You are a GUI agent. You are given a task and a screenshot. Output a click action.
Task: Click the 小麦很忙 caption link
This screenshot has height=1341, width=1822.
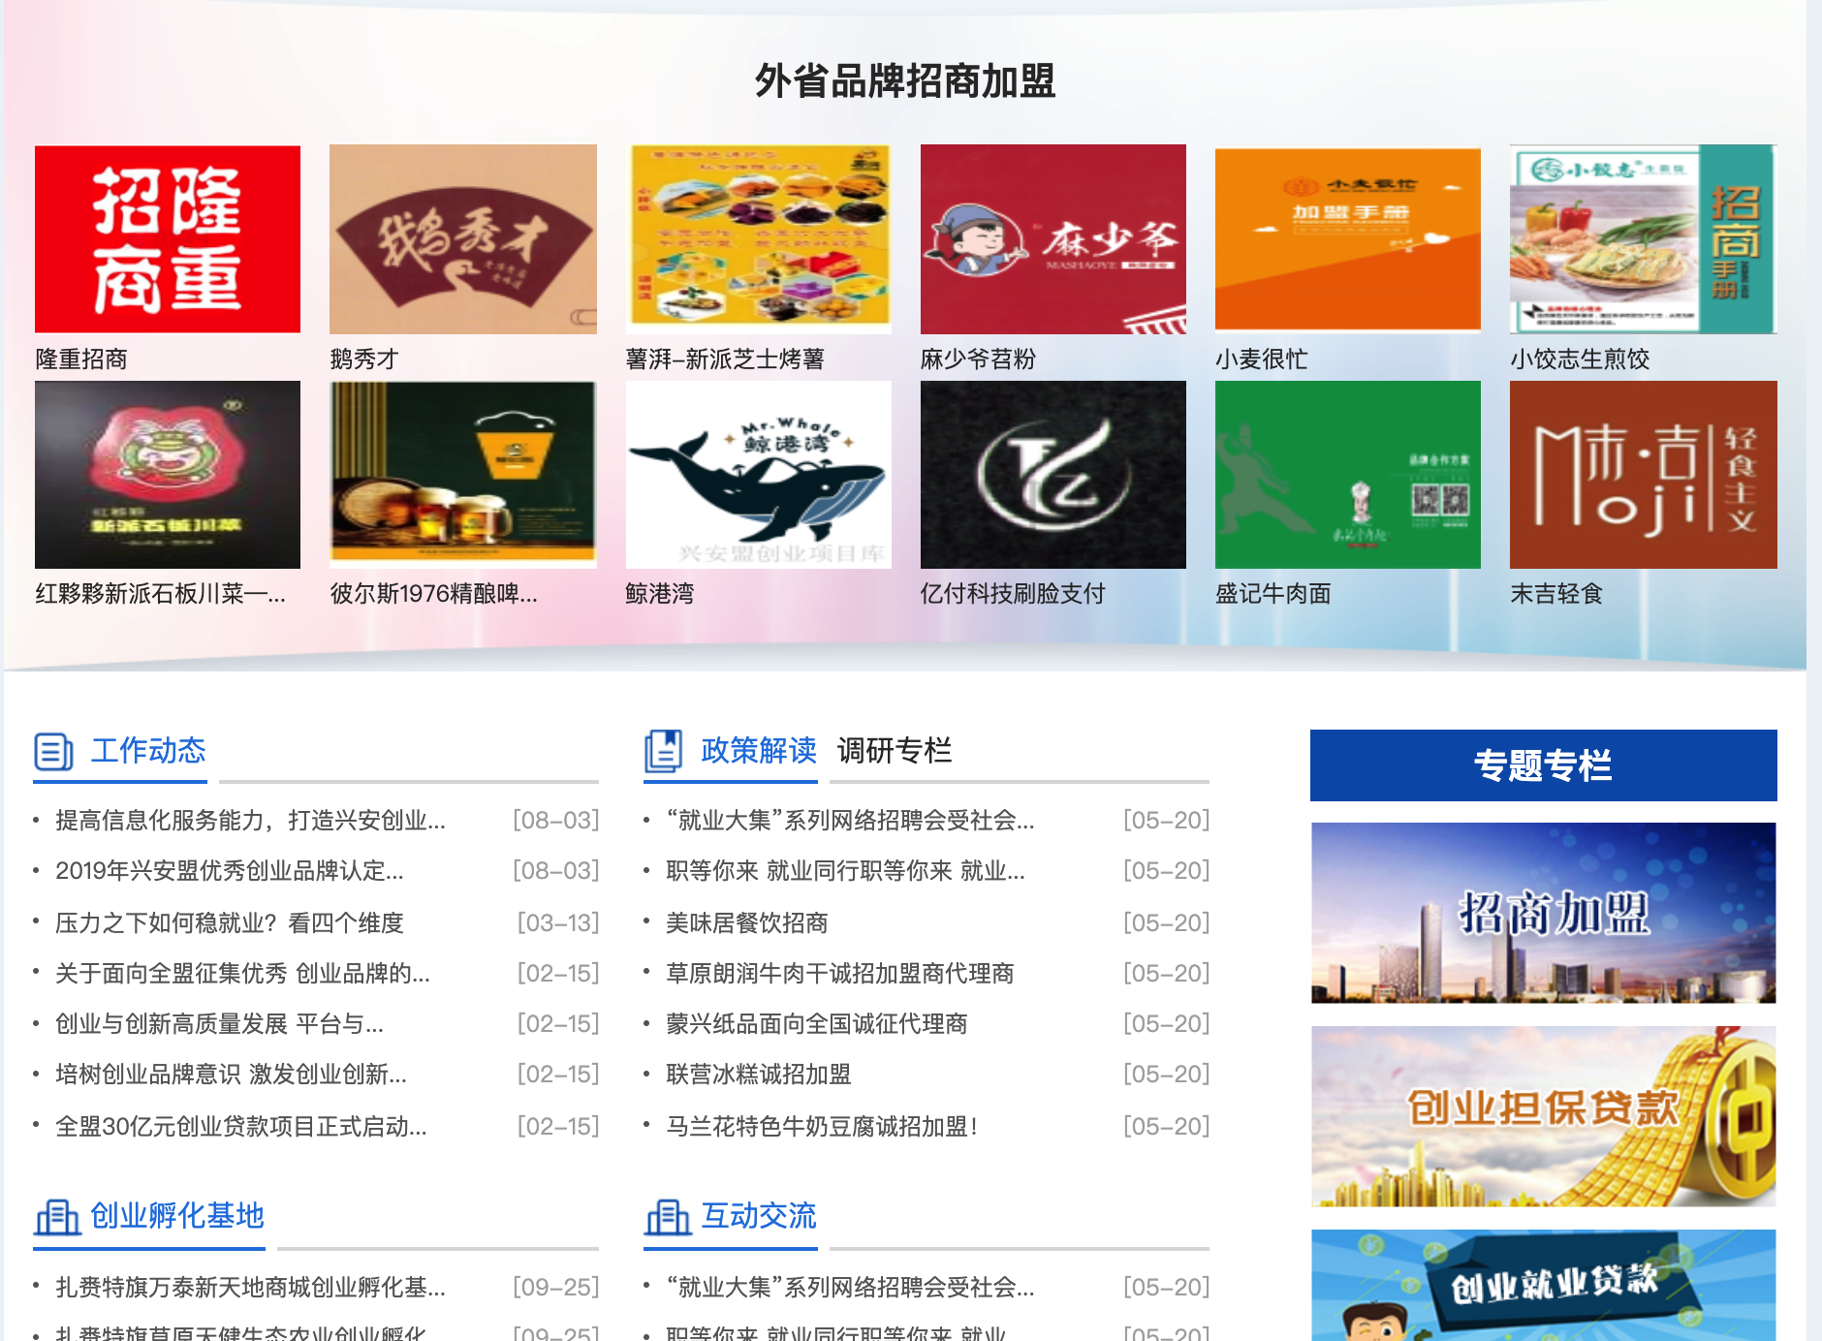(x=1262, y=359)
